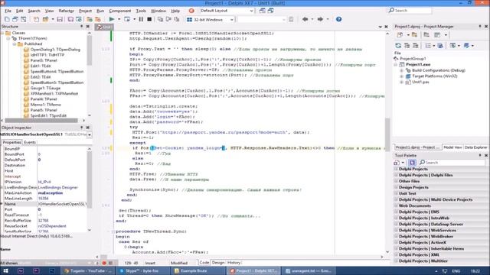
Task: Open the dropdown arrow next to Run button
Action: tap(119, 19)
